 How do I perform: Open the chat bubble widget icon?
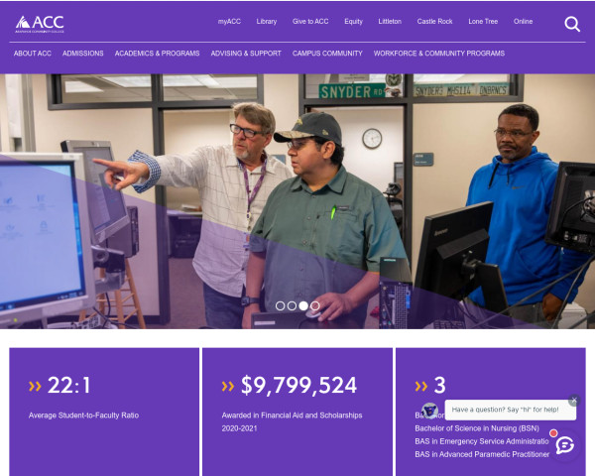[x=565, y=445]
